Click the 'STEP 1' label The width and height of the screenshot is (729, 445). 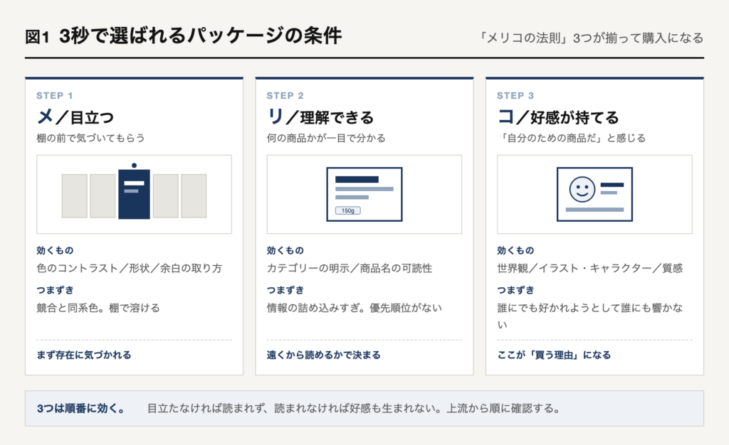(54, 95)
